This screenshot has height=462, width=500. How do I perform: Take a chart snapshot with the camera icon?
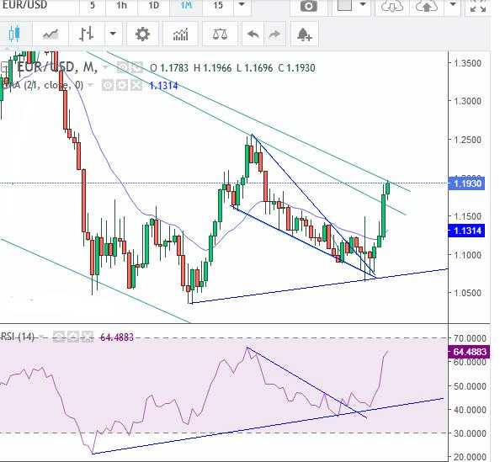[x=309, y=6]
